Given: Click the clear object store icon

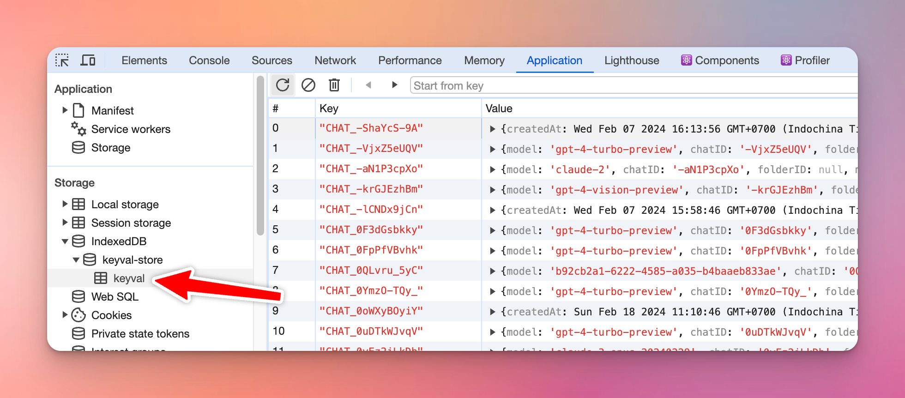Looking at the screenshot, I should [308, 85].
